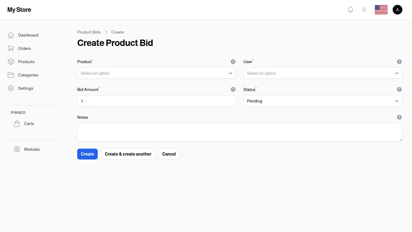Viewport: 412px width, 232px height.
Task: Click the Product field help tooltip
Action: 233,61
